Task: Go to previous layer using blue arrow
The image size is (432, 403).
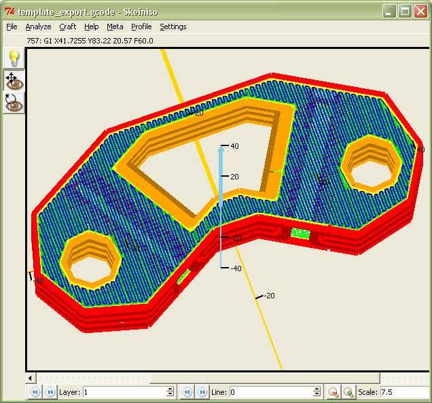Action: pos(34,392)
